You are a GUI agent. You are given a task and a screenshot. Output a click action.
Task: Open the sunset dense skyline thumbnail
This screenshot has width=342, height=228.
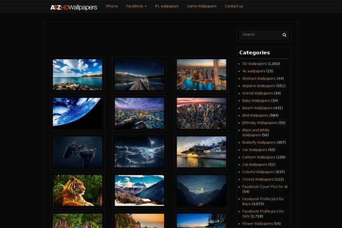(201, 113)
